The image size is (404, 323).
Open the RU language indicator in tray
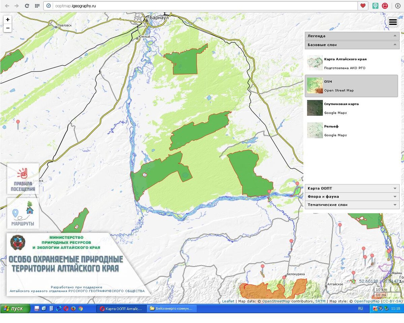(x=361, y=309)
